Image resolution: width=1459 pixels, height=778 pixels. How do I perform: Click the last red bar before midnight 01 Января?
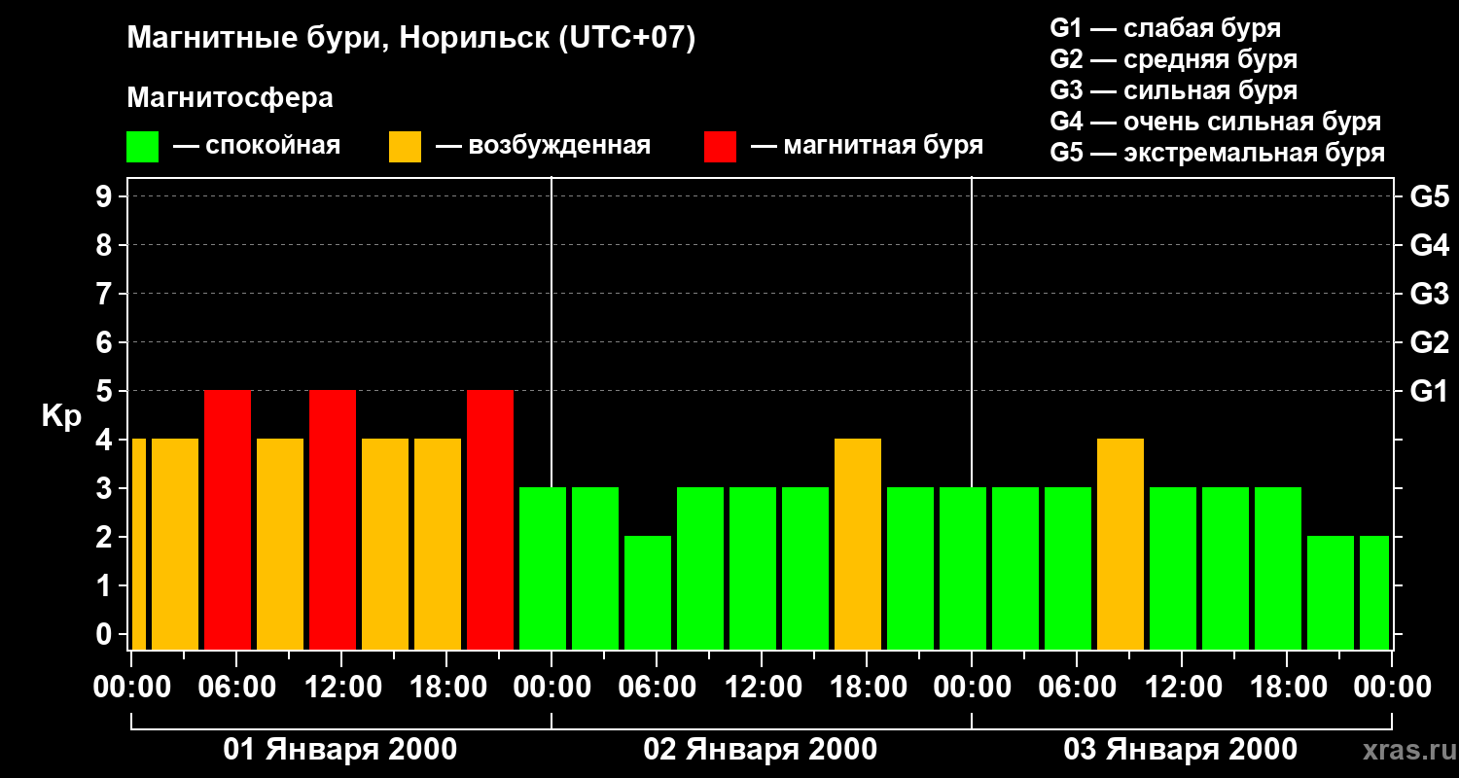click(x=490, y=519)
